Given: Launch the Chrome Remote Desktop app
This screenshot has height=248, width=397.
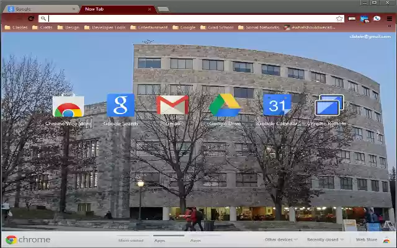Looking at the screenshot, I should pyautogui.click(x=329, y=105).
